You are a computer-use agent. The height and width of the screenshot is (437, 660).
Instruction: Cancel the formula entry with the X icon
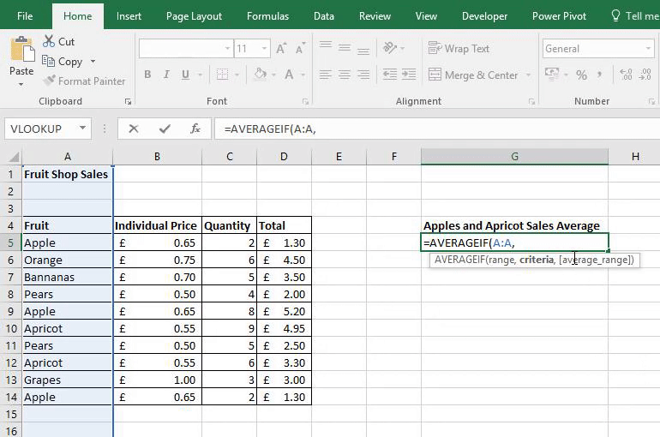pyautogui.click(x=134, y=129)
